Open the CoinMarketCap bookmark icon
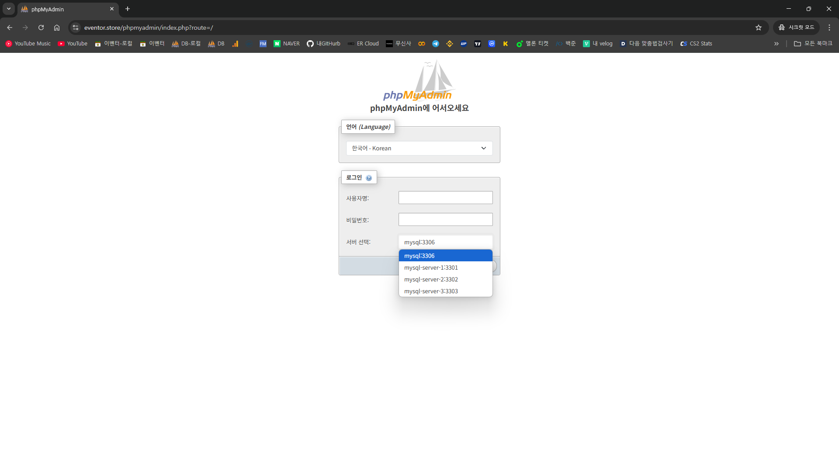Image resolution: width=839 pixels, height=451 pixels. point(492,44)
